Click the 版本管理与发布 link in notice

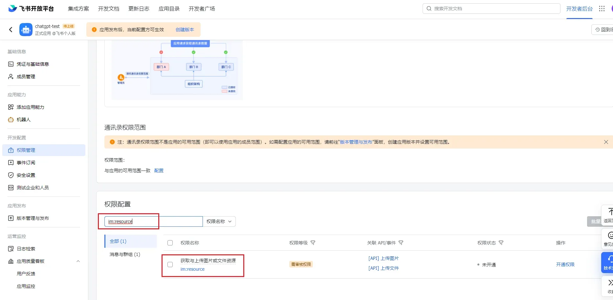[356, 142]
